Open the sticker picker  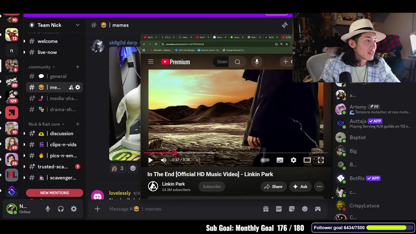click(x=292, y=209)
